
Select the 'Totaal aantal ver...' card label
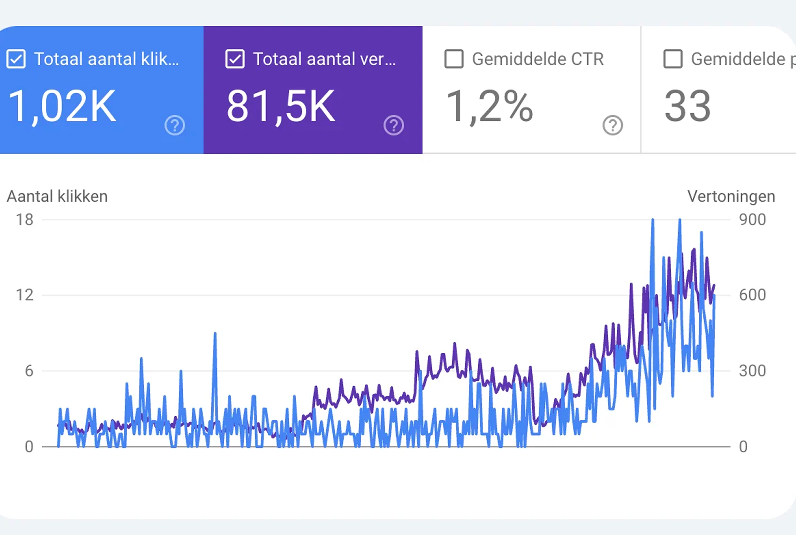pyautogui.click(x=324, y=59)
